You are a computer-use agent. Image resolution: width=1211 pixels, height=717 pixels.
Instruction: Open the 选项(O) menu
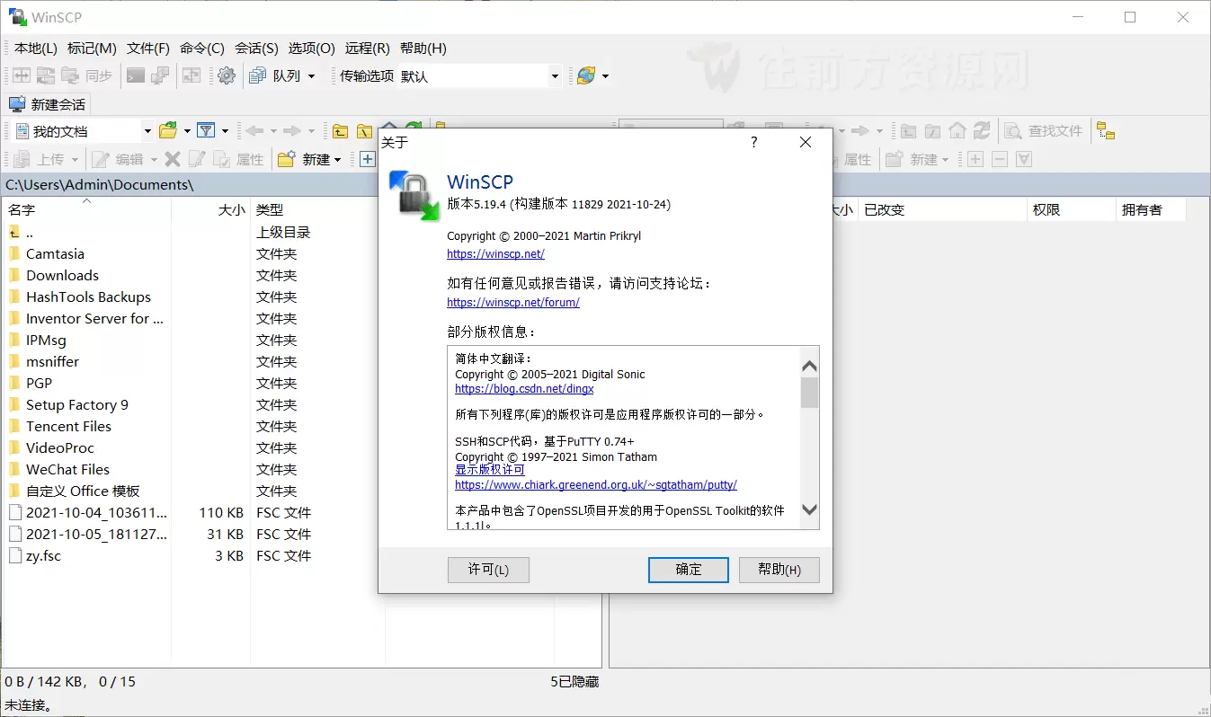[x=312, y=49]
